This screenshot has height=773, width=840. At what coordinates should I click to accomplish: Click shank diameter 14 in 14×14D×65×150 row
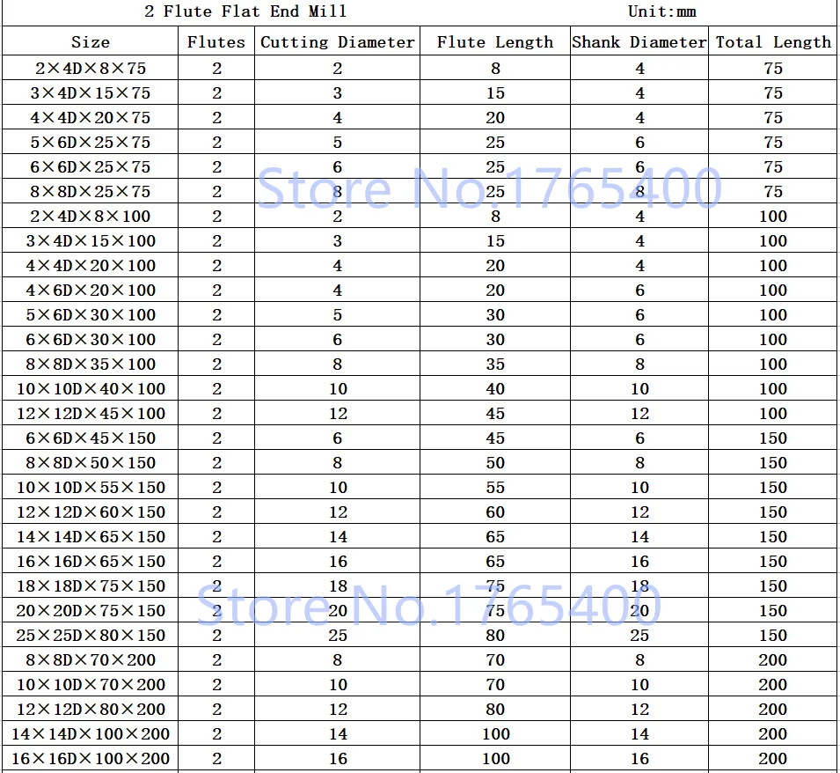tap(639, 536)
